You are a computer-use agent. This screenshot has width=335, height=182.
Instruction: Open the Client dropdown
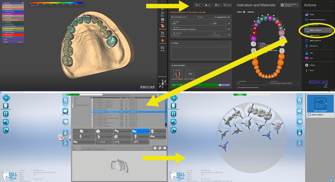point(191,23)
